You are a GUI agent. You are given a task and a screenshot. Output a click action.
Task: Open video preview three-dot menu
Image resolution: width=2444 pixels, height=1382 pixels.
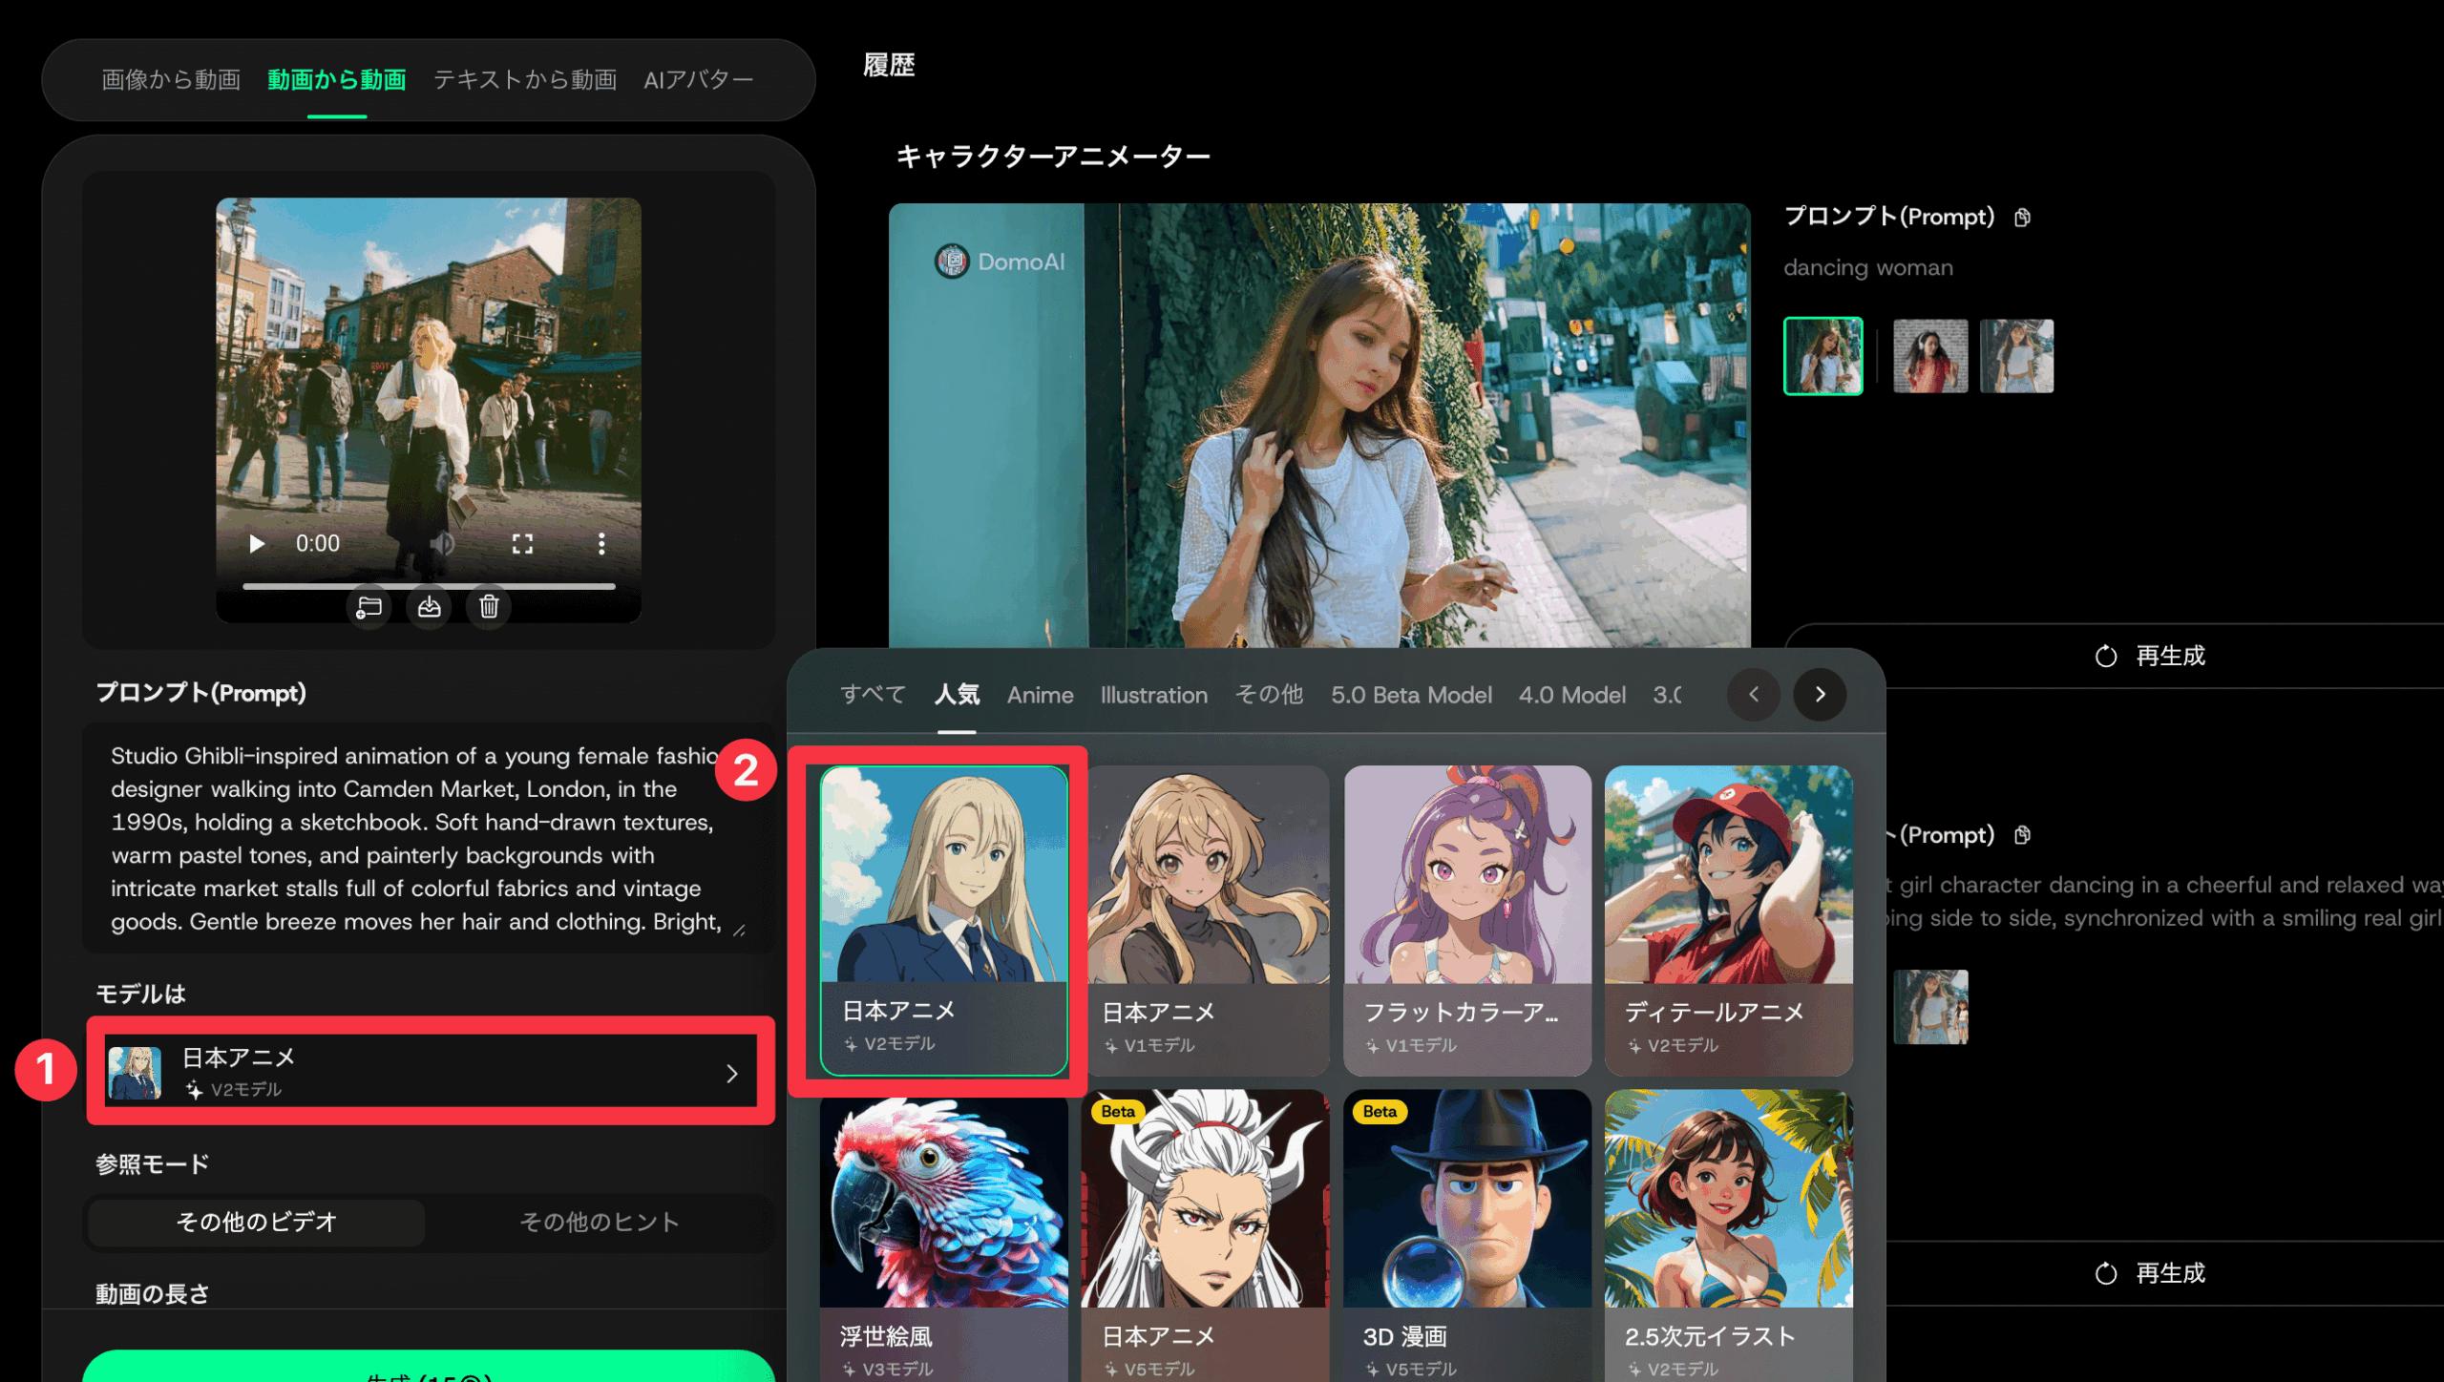(600, 544)
